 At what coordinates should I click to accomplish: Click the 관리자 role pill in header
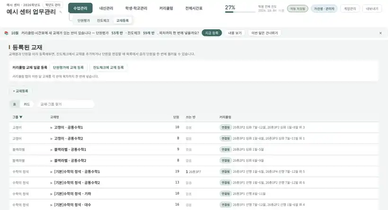324,8
